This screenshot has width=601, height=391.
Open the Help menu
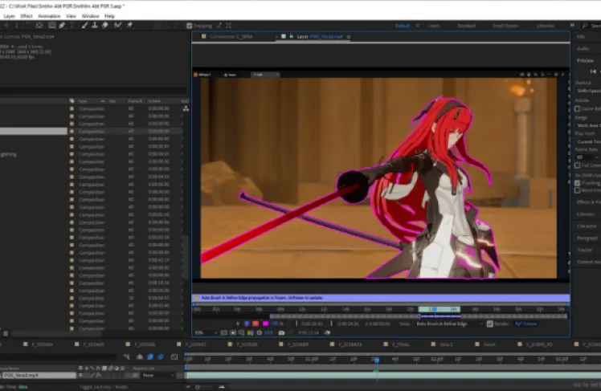point(109,16)
